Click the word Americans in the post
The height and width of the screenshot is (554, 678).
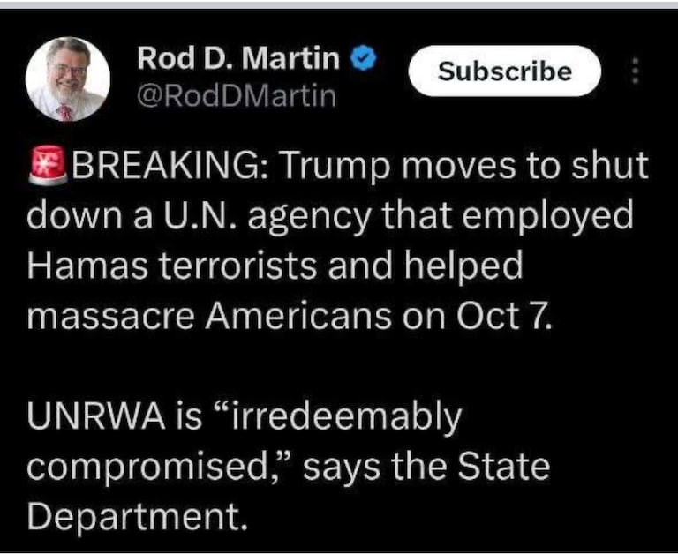pos(298,316)
